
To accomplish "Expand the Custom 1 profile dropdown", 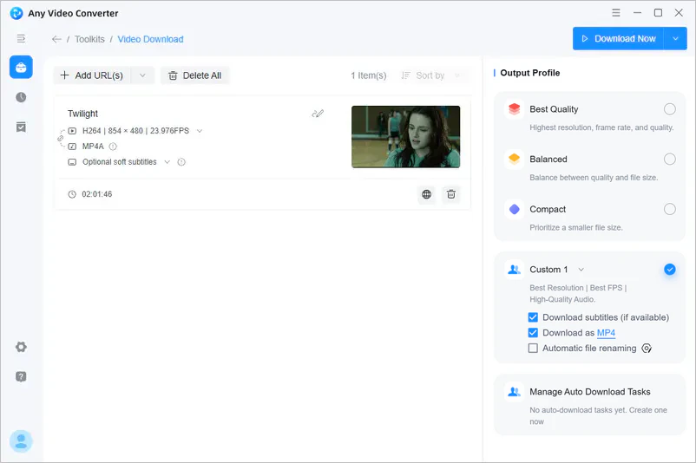I will click(x=581, y=270).
